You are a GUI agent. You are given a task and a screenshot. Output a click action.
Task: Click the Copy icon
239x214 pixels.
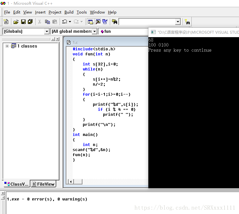point(47,22)
